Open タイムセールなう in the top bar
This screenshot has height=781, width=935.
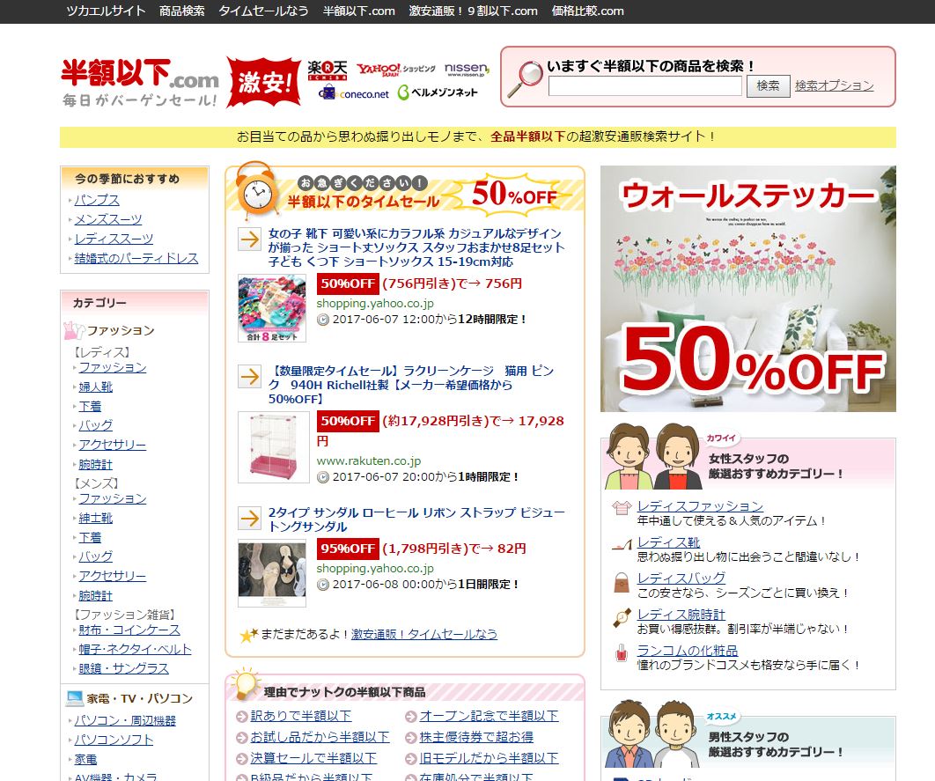[263, 11]
